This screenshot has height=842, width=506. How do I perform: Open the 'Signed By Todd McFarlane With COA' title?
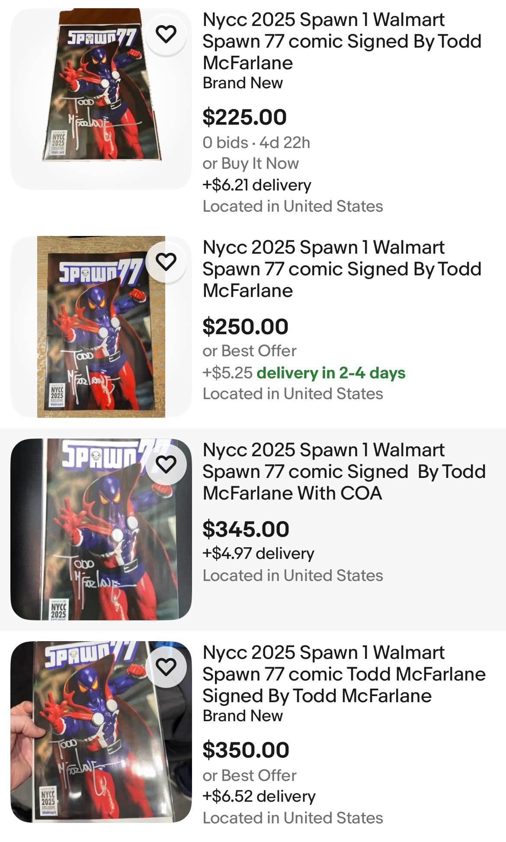click(344, 471)
